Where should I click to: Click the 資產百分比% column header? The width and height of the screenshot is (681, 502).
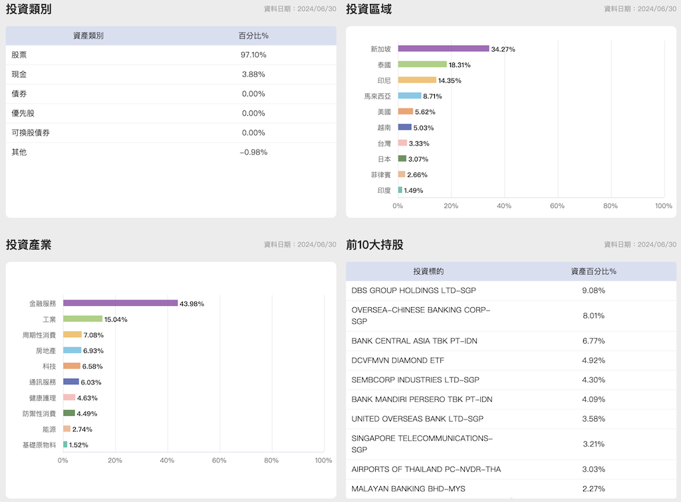pos(593,271)
